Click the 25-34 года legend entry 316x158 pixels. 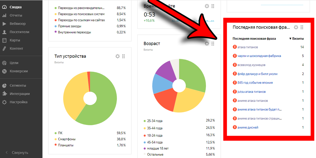[x=155, y=121]
